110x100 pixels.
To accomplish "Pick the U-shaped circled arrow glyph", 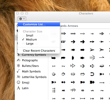I will (92, 74).
